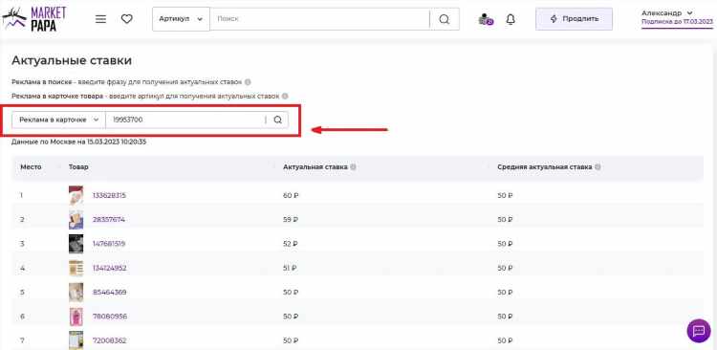Viewport: 717px width, 350px height.
Task: Open the news icon with badge
Action: point(485,19)
